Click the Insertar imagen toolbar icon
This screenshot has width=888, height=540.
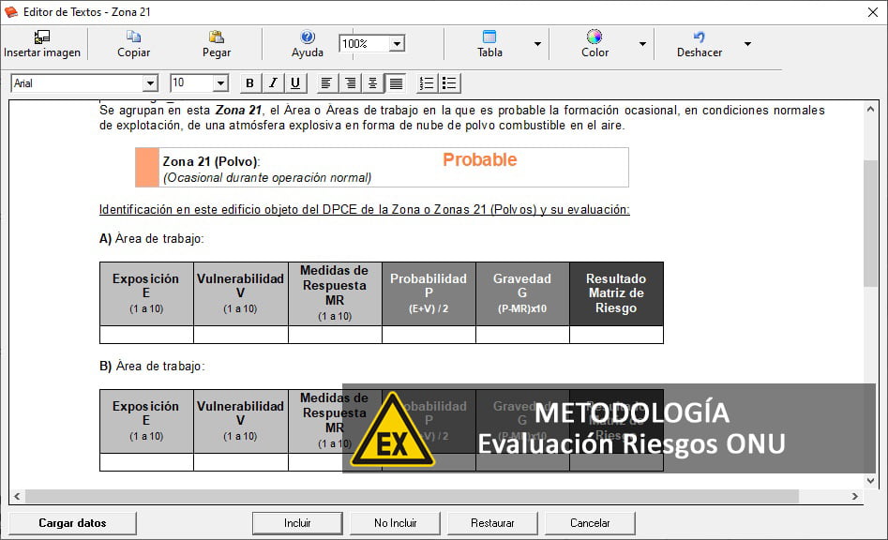point(42,37)
